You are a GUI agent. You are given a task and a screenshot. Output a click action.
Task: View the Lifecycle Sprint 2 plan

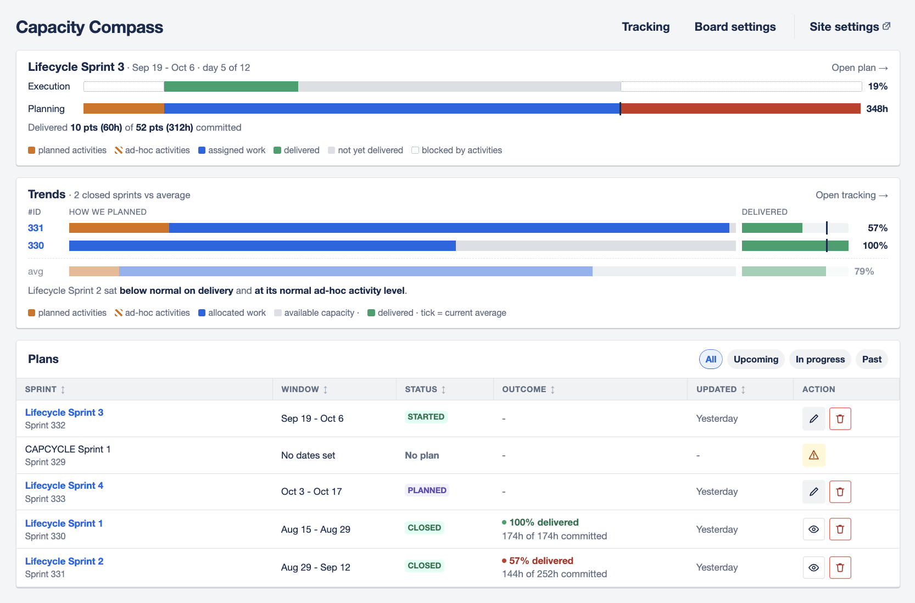click(x=813, y=567)
